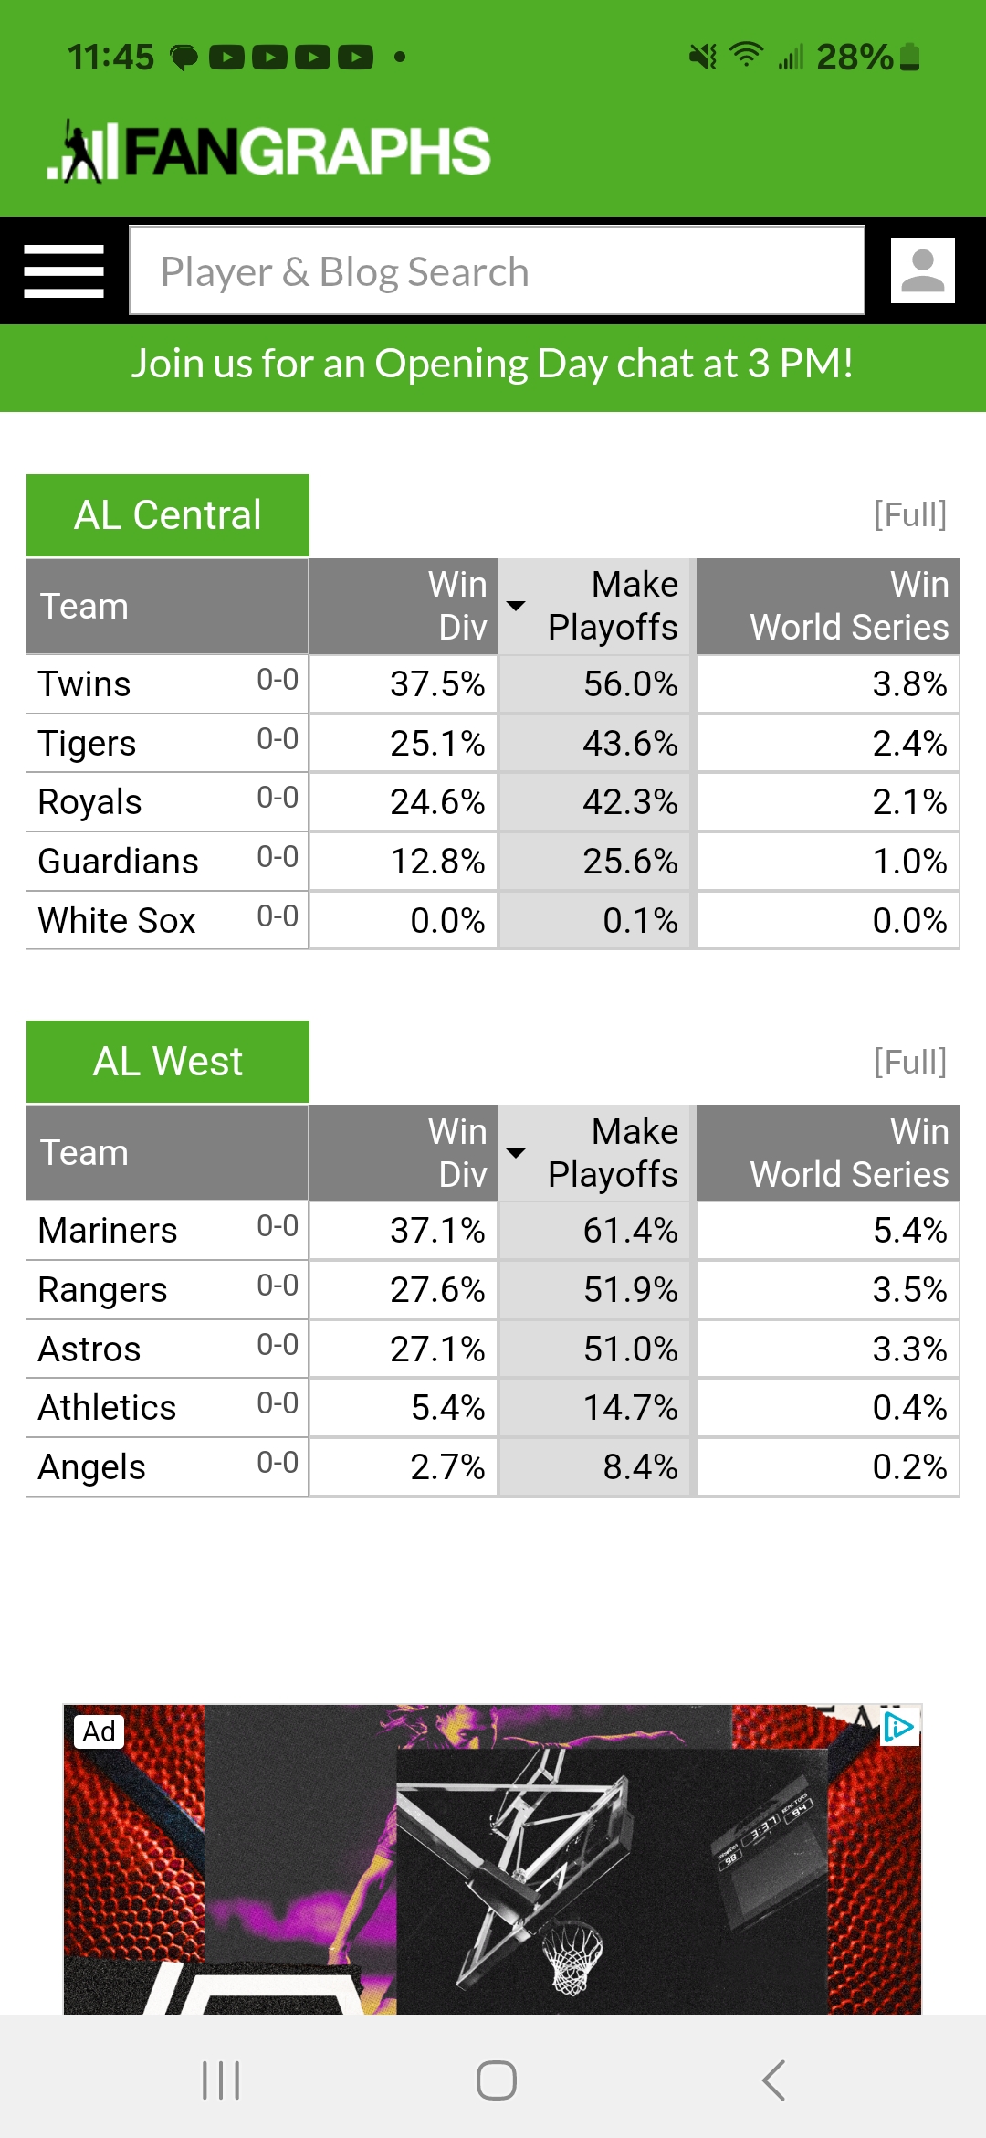Image resolution: width=986 pixels, height=2138 pixels.
Task: Select the AL Central division tab
Action: (x=168, y=515)
